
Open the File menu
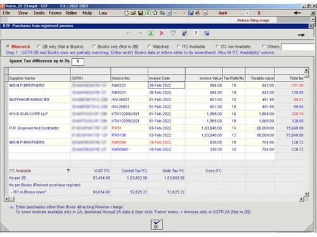[6, 13]
